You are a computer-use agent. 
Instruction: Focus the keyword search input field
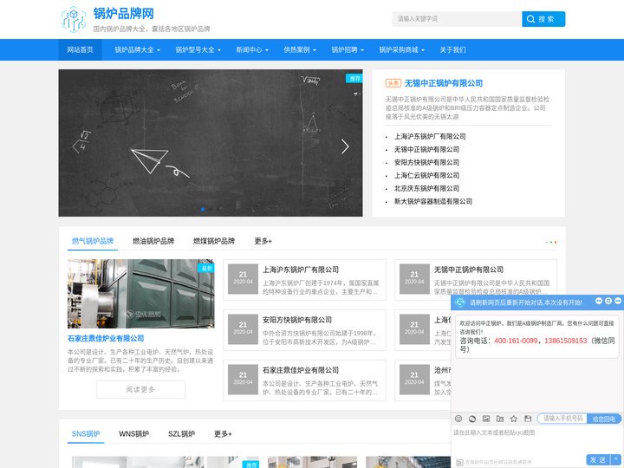(x=457, y=19)
